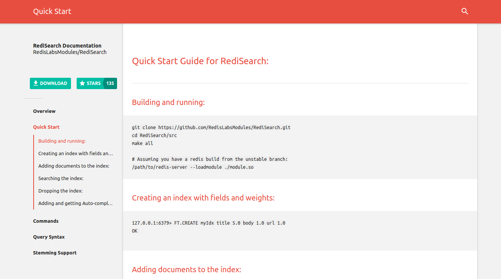The height and width of the screenshot is (279, 501).
Task: Jump to Adding and getting Auto-complete section
Action: tap(76, 203)
